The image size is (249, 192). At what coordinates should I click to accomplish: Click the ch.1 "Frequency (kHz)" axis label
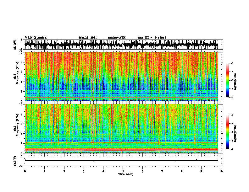pos(17,73)
